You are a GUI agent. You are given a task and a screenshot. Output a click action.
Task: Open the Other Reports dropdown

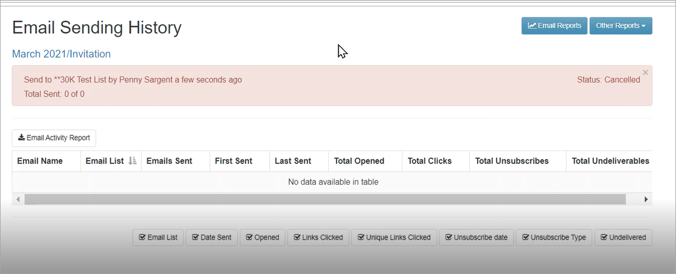tap(620, 26)
